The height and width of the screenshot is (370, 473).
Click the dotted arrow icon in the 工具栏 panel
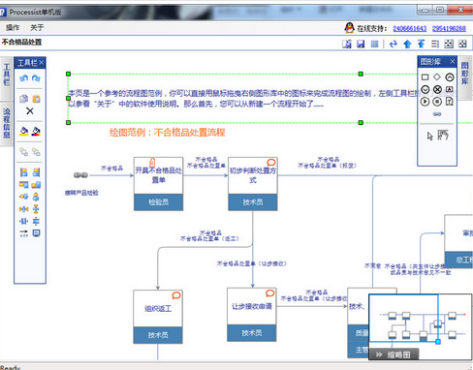[23, 233]
